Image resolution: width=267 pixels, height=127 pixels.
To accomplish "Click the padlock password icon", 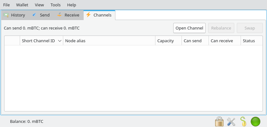I will click(x=219, y=121).
